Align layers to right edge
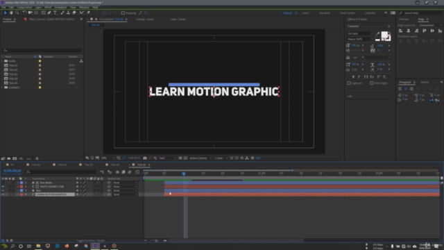The image size is (444, 250). (416, 31)
